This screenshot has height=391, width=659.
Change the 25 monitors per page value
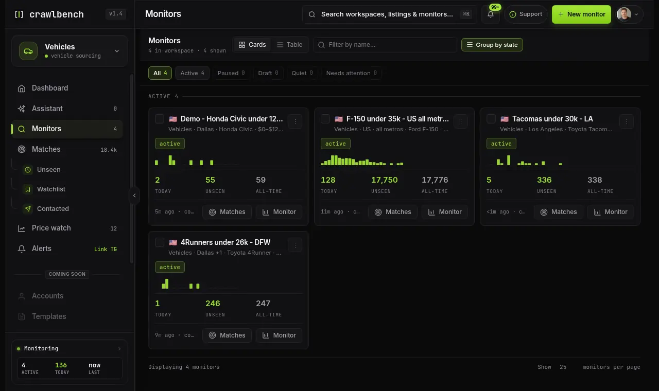[563, 367]
